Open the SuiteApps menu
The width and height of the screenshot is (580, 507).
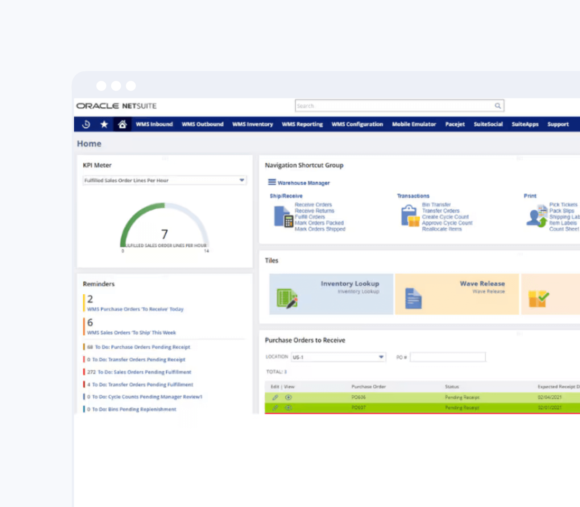[x=525, y=124]
